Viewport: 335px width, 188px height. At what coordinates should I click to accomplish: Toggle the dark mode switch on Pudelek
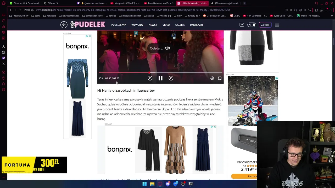pyautogui.click(x=252, y=25)
